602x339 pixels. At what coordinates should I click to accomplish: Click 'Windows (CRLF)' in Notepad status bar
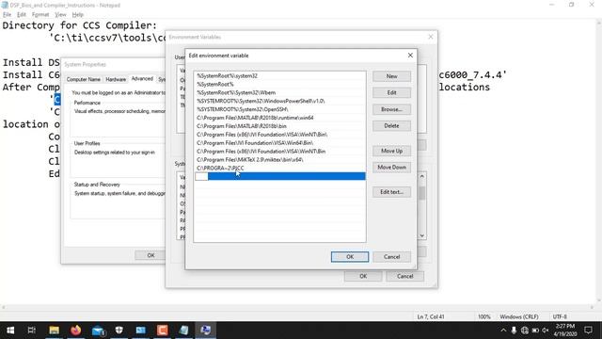point(518,316)
